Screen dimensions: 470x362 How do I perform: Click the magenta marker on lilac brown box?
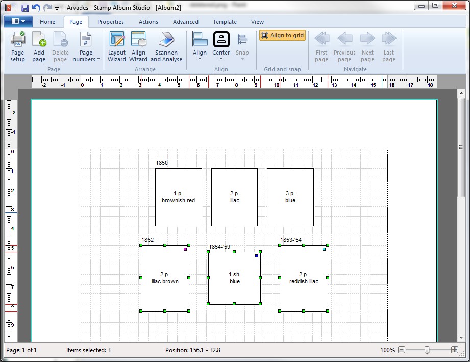click(x=185, y=249)
